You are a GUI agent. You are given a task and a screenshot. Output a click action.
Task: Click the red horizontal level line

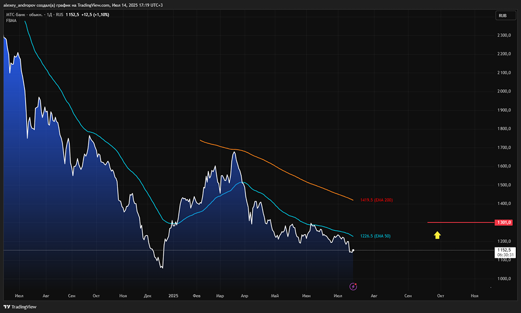461,222
